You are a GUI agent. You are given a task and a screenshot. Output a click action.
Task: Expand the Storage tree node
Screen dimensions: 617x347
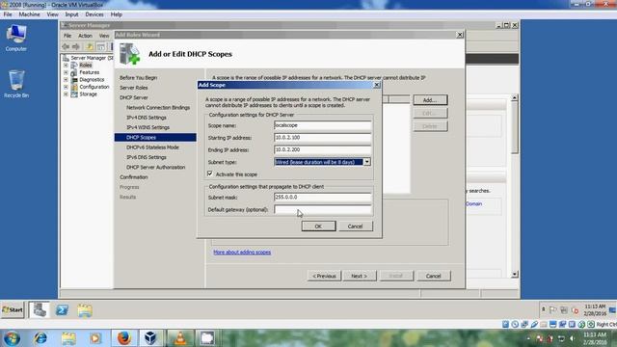pyautogui.click(x=66, y=94)
